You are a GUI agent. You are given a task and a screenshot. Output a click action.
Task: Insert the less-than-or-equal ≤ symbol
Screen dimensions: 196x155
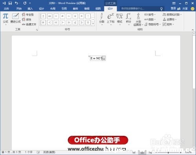[x=75, y=23]
